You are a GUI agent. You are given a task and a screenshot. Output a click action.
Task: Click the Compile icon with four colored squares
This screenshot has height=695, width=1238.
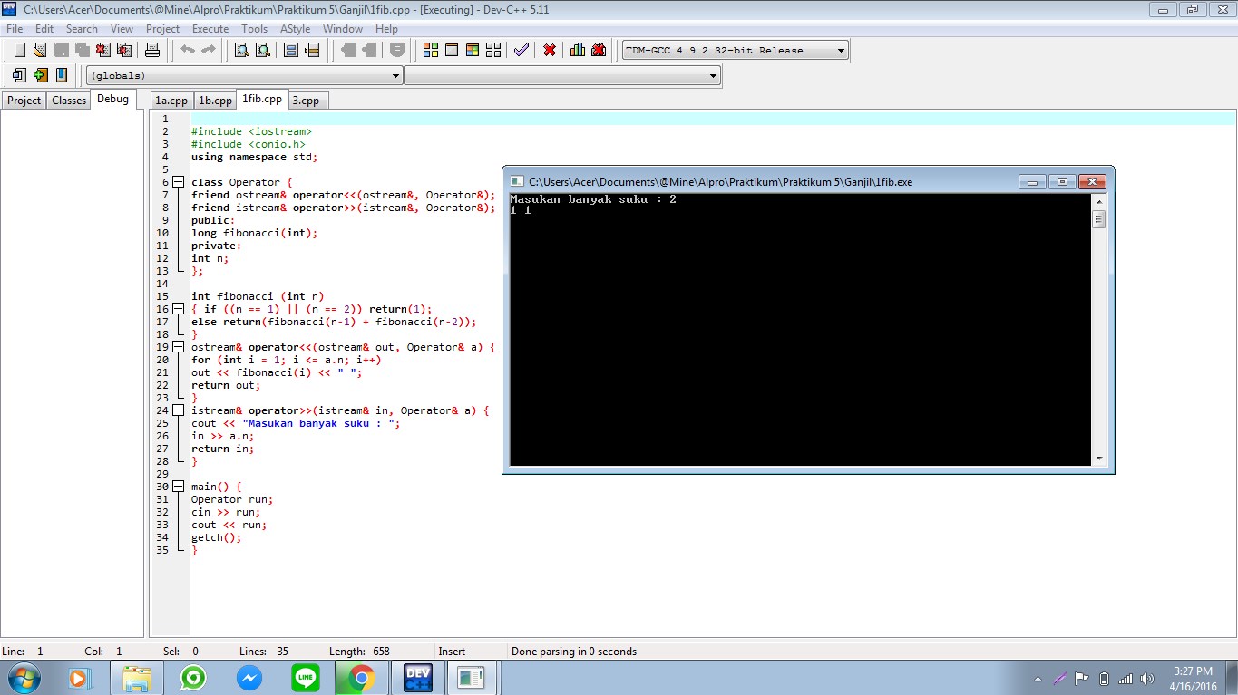pos(431,50)
